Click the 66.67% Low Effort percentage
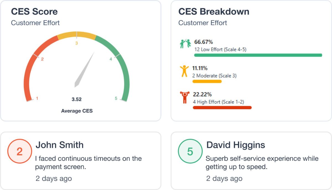 tap(204, 42)
